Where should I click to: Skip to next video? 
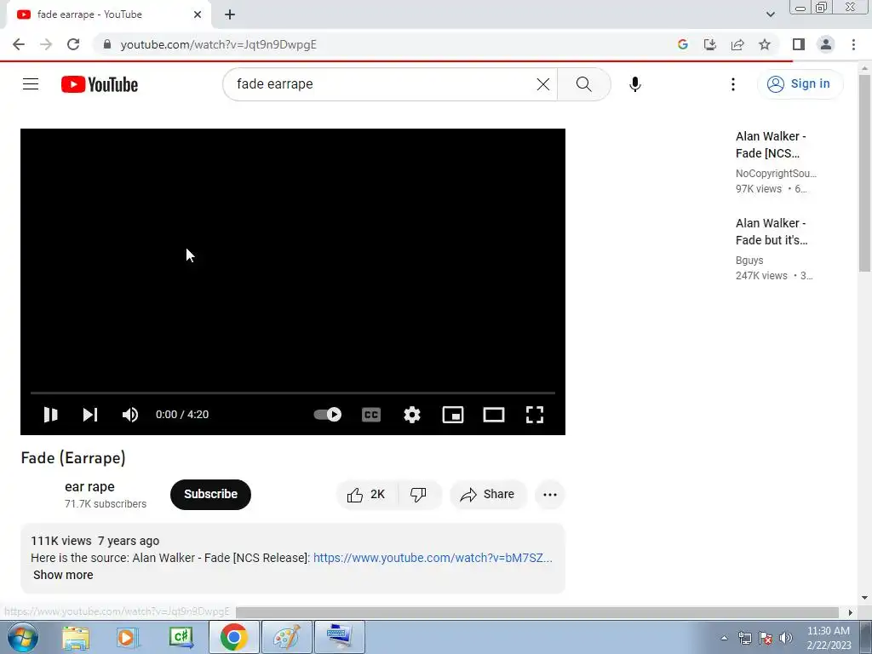[90, 415]
